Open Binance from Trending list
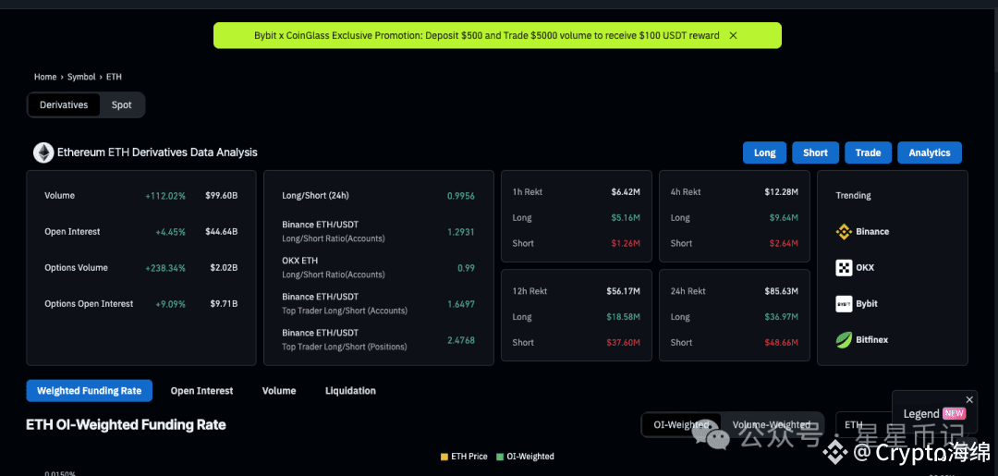 (862, 232)
